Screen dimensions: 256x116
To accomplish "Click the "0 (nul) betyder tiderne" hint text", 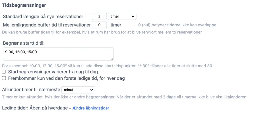I will pos(177,25).
